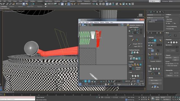Select Freeform mode in Edit UVWs toolbar
This screenshot has width=180, height=101.
(x=88, y=25)
